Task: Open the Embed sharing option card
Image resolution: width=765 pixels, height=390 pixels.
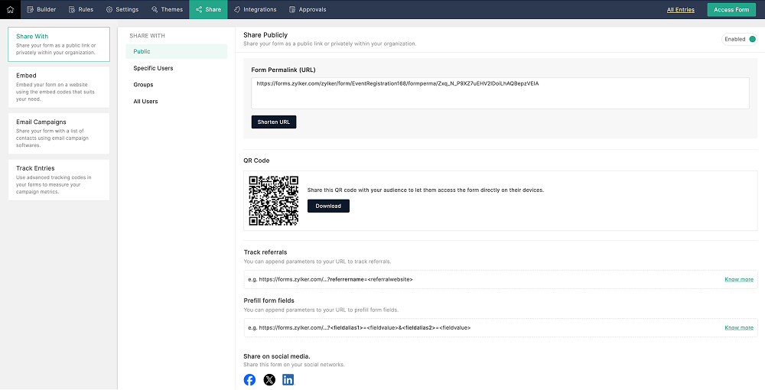Action: coord(58,86)
